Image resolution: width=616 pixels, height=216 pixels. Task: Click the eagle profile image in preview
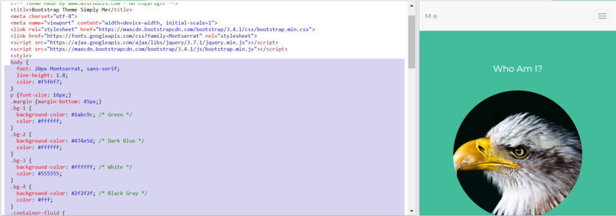[x=517, y=154]
